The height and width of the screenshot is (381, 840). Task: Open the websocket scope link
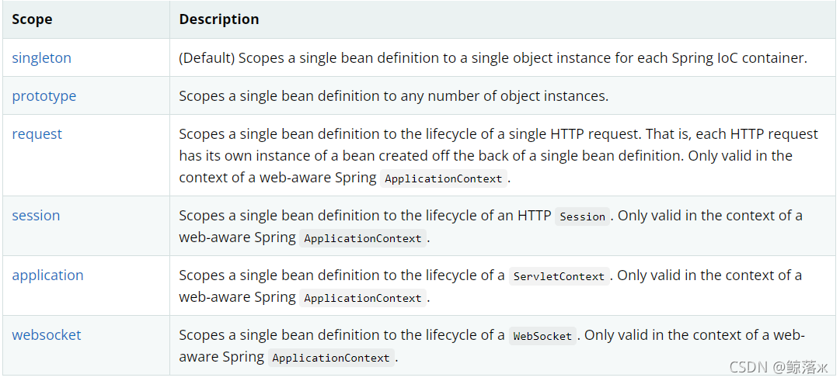click(47, 335)
